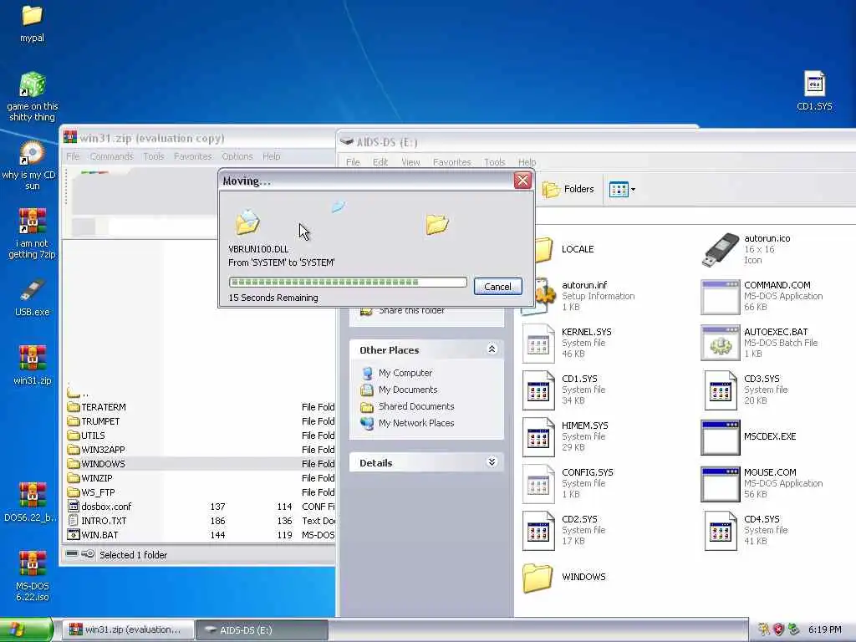Open 'why is my CD sun' shortcut
Screen dimensions: 856x642
tap(31, 166)
